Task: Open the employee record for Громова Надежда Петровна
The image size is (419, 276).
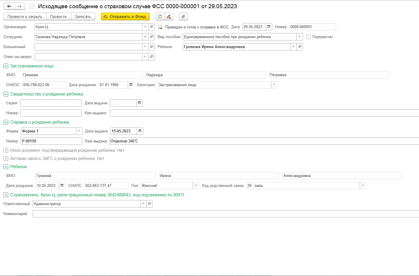Action: [x=151, y=37]
